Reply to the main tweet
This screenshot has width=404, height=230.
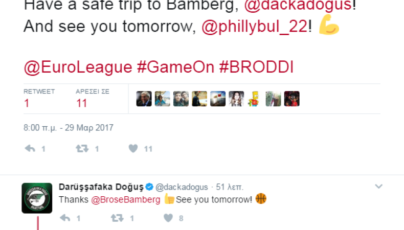coord(30,149)
